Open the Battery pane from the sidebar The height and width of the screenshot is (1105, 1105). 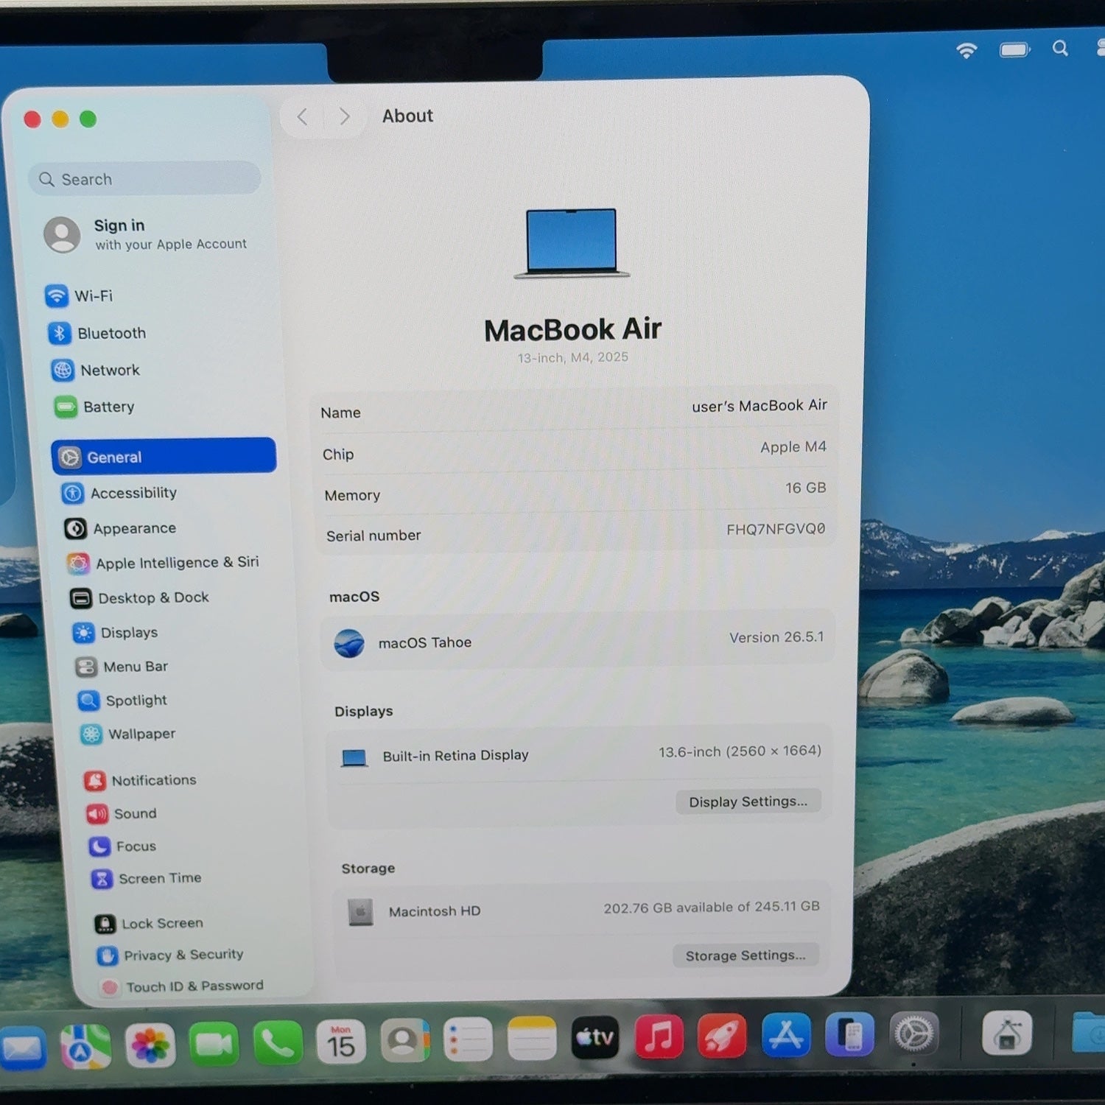click(94, 407)
